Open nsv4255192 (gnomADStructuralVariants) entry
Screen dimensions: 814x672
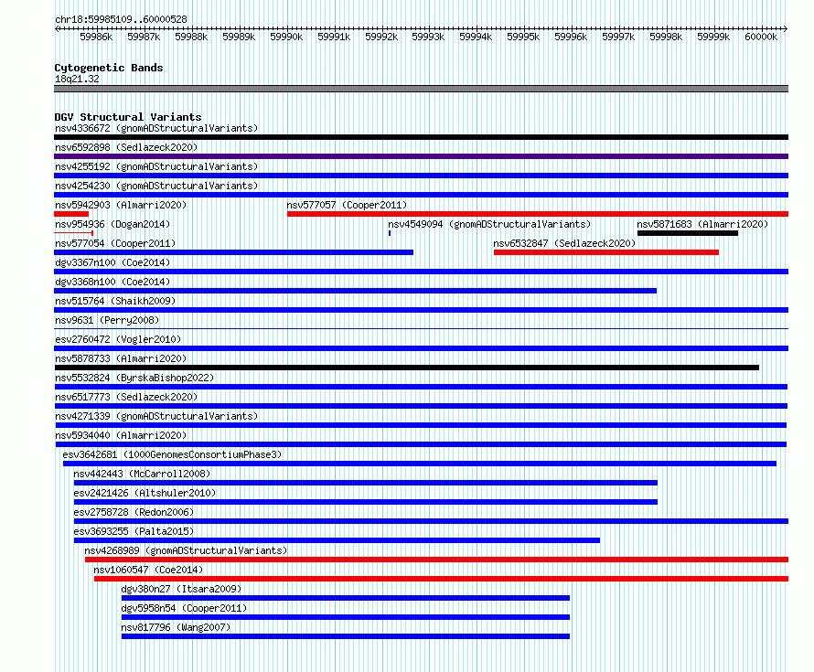156,166
